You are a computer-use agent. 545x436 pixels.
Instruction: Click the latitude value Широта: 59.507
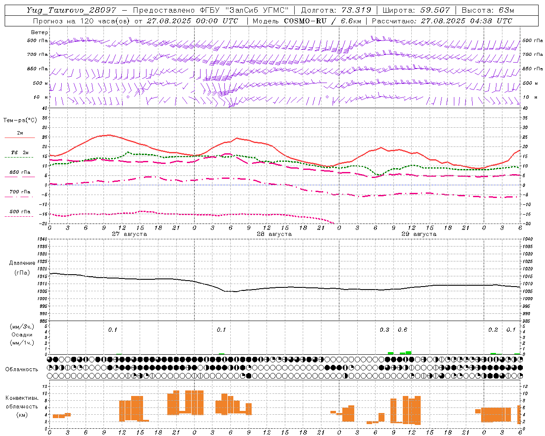click(x=416, y=10)
